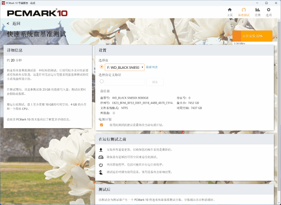This screenshot has height=205, width=281.
Task: Click the disk drive space icon
Action: click(x=101, y=157)
